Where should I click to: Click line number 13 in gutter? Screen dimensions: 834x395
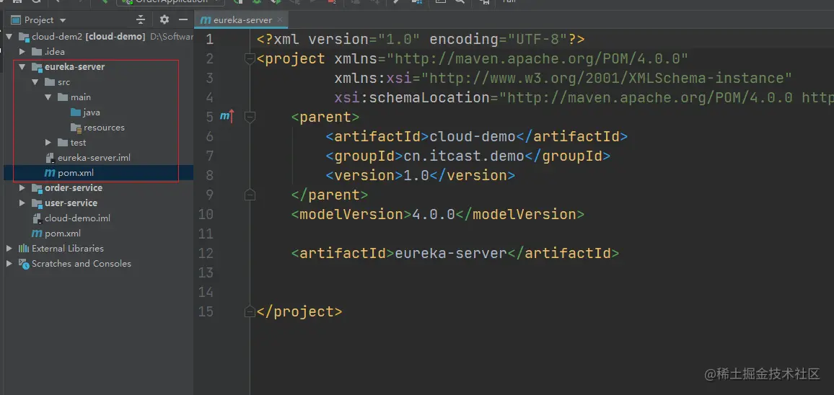206,272
